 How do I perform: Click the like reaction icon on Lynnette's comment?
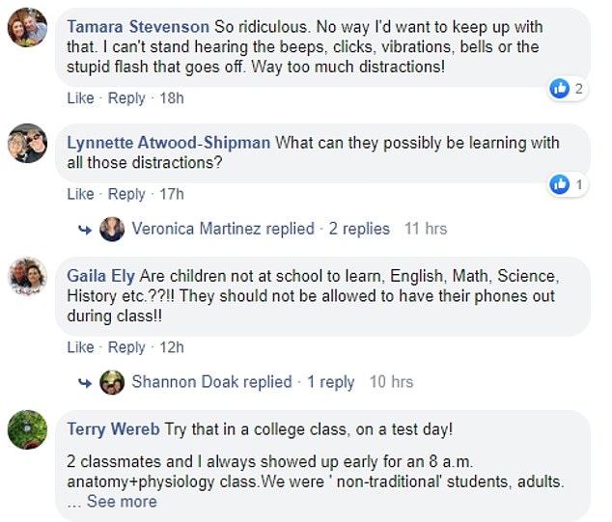(x=559, y=183)
